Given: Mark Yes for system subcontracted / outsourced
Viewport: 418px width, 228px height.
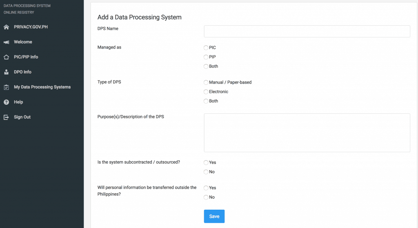Looking at the screenshot, I should 206,162.
